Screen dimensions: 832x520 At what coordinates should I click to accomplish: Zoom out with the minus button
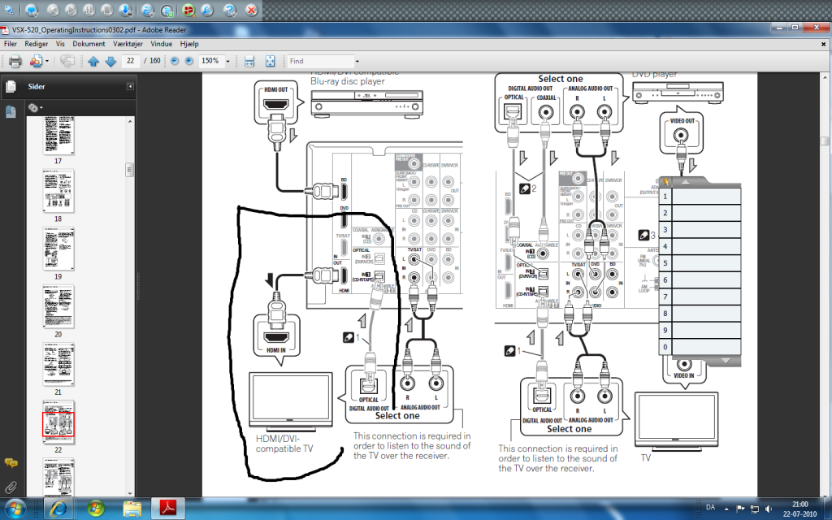click(x=175, y=61)
